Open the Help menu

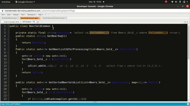coord(40,15)
